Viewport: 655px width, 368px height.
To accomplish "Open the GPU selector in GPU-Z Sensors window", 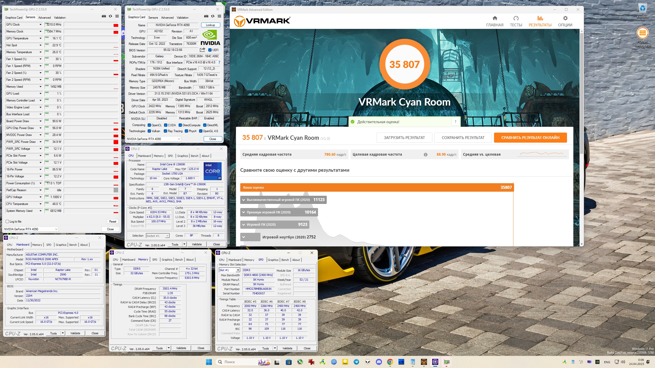I will [31, 229].
